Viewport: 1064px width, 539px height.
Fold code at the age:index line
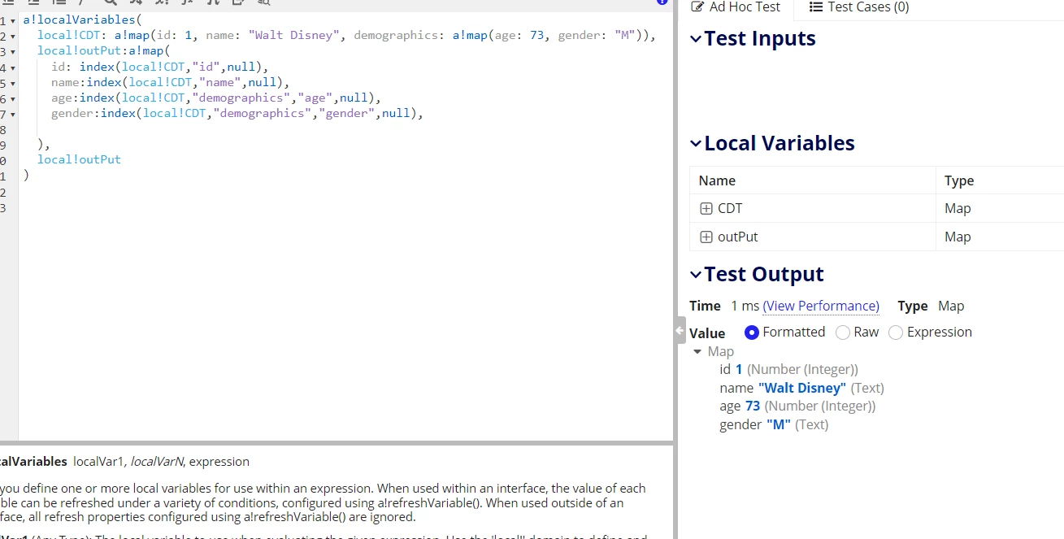click(12, 98)
